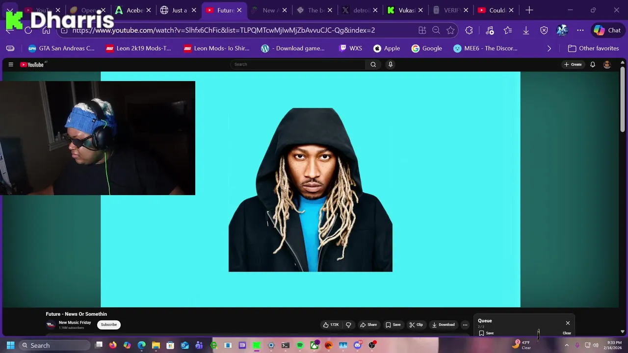Go to the browser home page icon

click(46, 30)
